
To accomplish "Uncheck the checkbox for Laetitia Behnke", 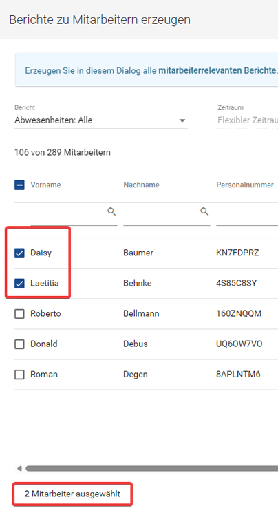I will (x=19, y=284).
